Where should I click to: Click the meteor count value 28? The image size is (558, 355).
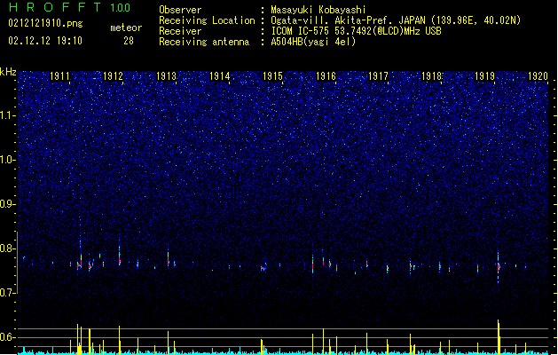(129, 41)
